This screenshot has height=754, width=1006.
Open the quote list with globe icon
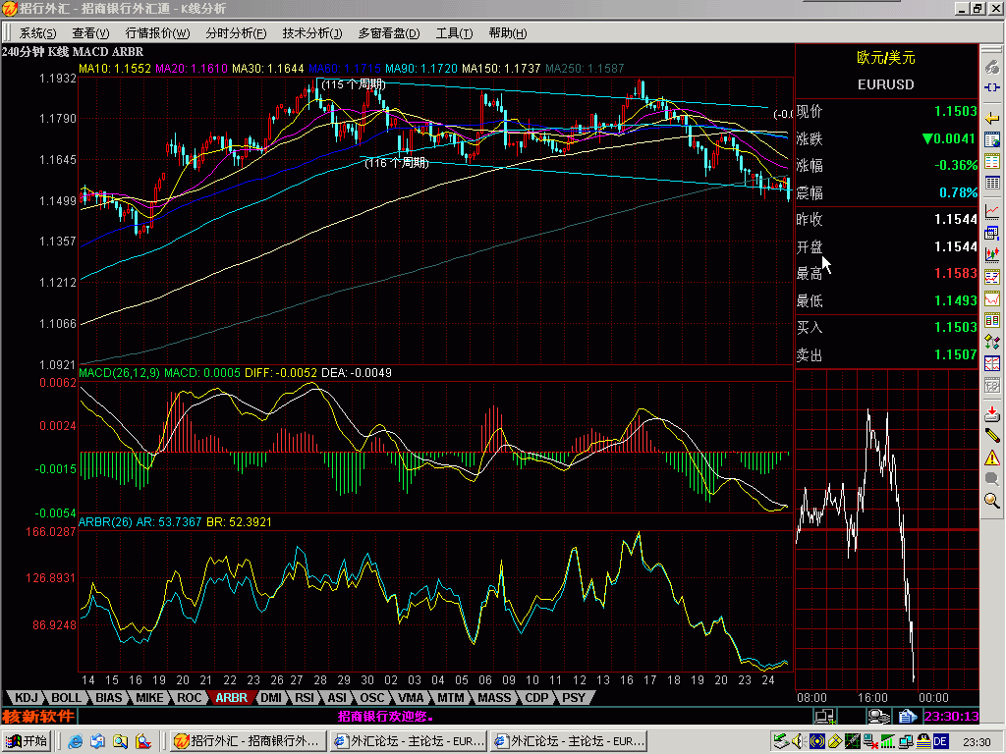pyautogui.click(x=992, y=139)
